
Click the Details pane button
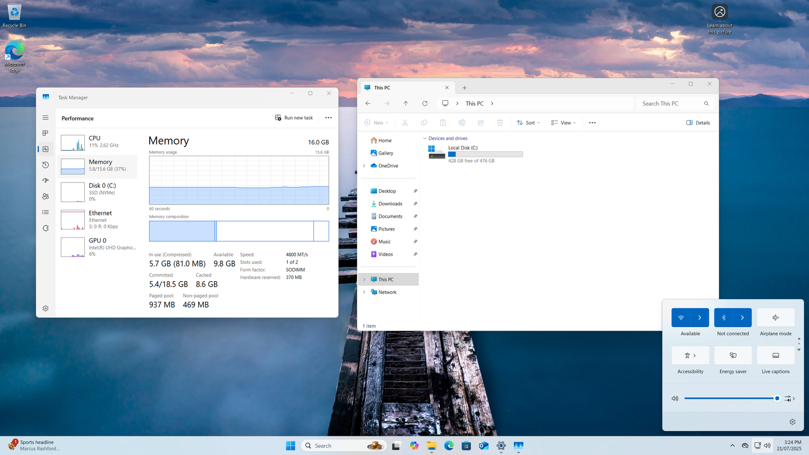click(x=698, y=123)
